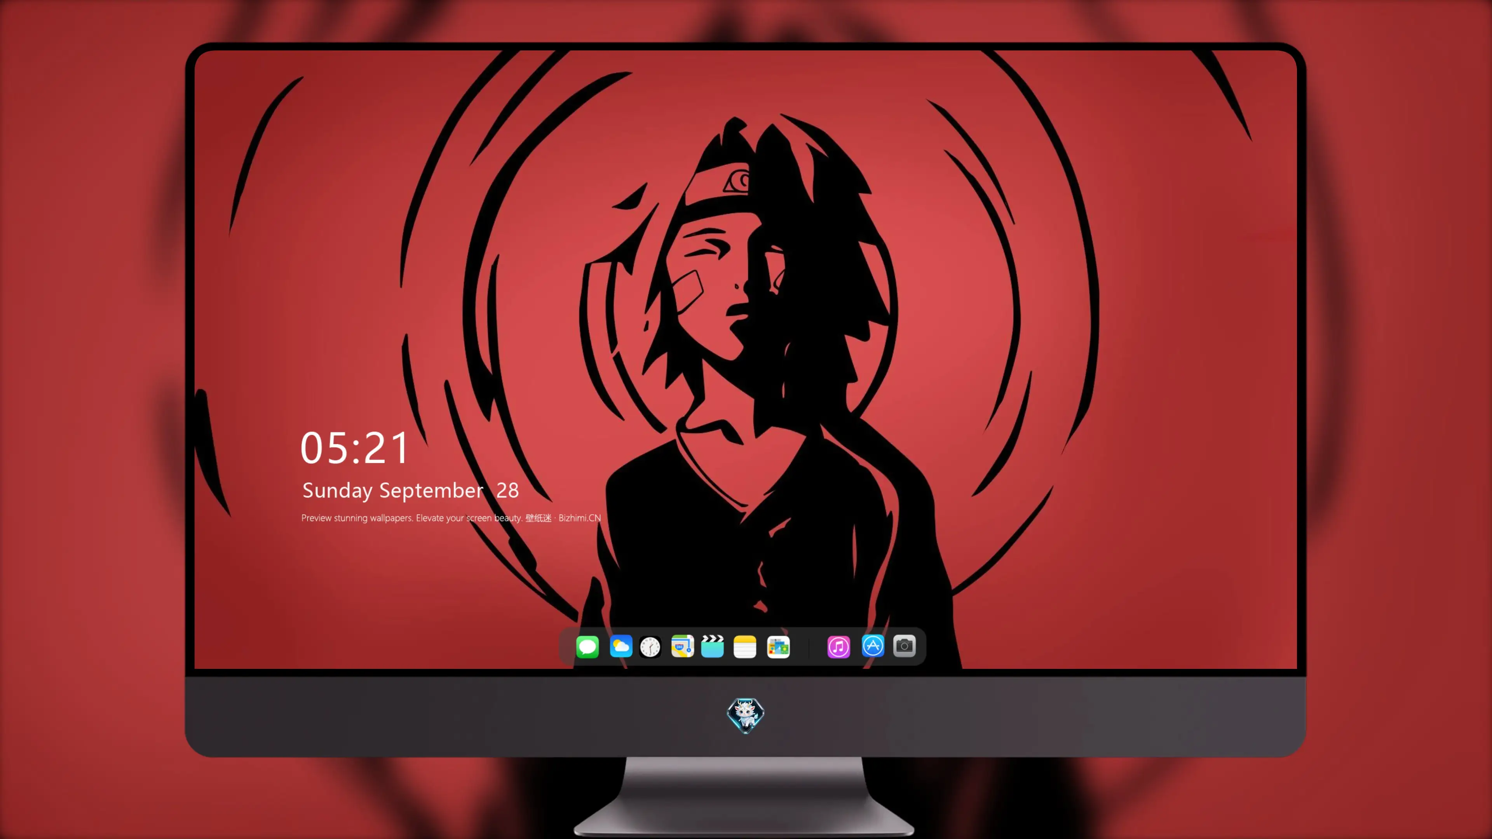Open the Clock app in the dock
The image size is (1492, 839).
tap(650, 646)
